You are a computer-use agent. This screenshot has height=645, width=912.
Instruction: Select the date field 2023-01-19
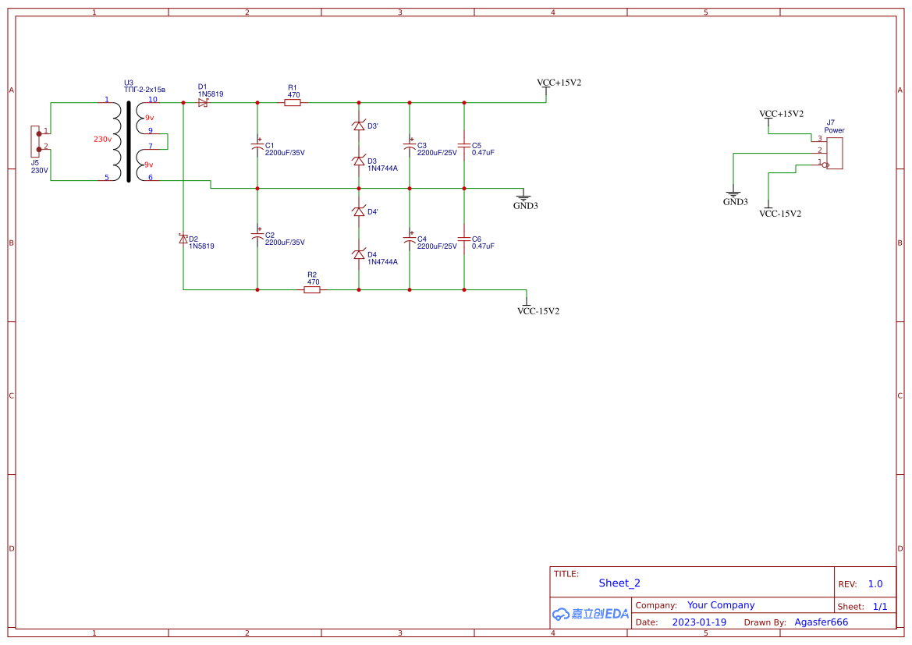699,622
